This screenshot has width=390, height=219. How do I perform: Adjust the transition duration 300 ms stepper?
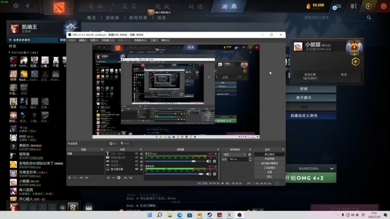(x=250, y=159)
